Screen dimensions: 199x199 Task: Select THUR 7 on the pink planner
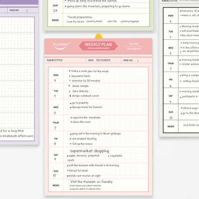coord(56,125)
